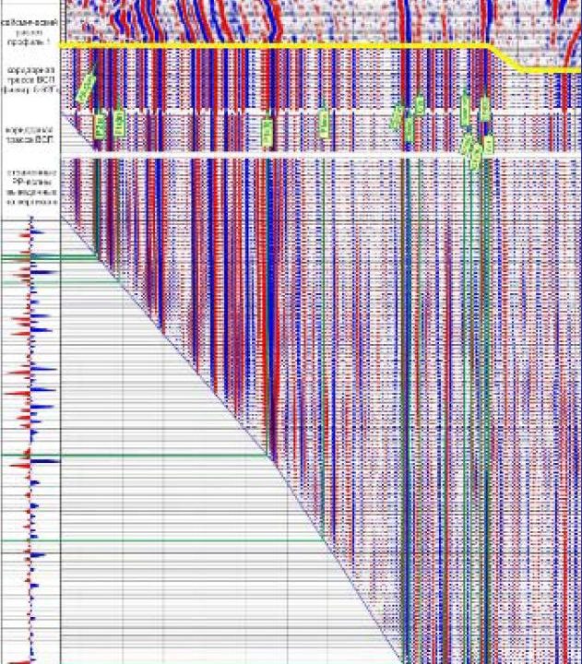Select the lower white separator band

coord(277,156)
